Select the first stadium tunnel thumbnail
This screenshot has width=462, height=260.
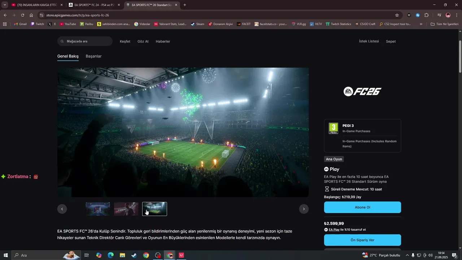(x=98, y=209)
